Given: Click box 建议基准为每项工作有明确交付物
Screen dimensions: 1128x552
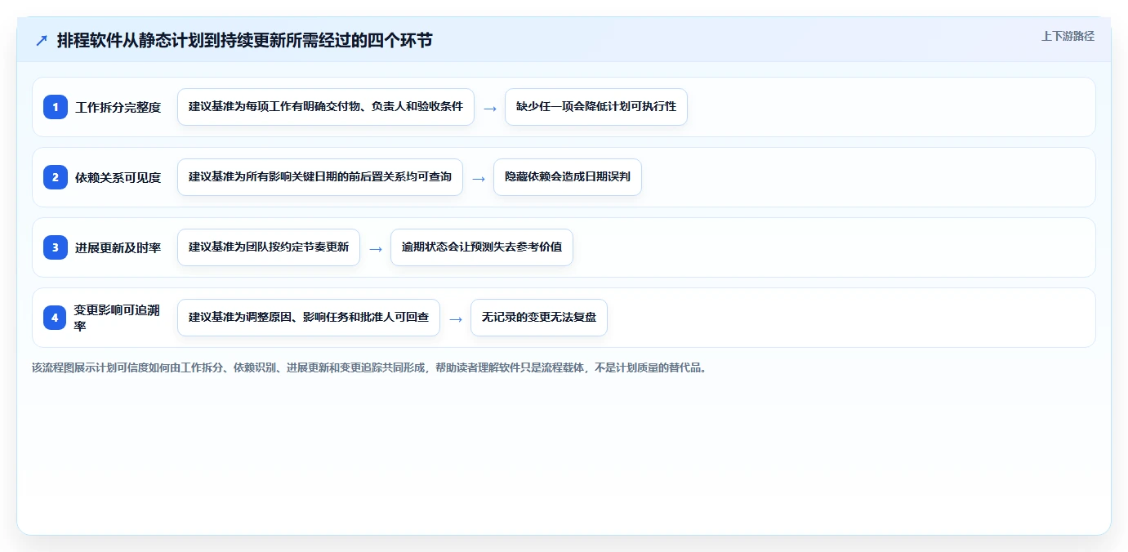Looking at the screenshot, I should click(326, 107).
